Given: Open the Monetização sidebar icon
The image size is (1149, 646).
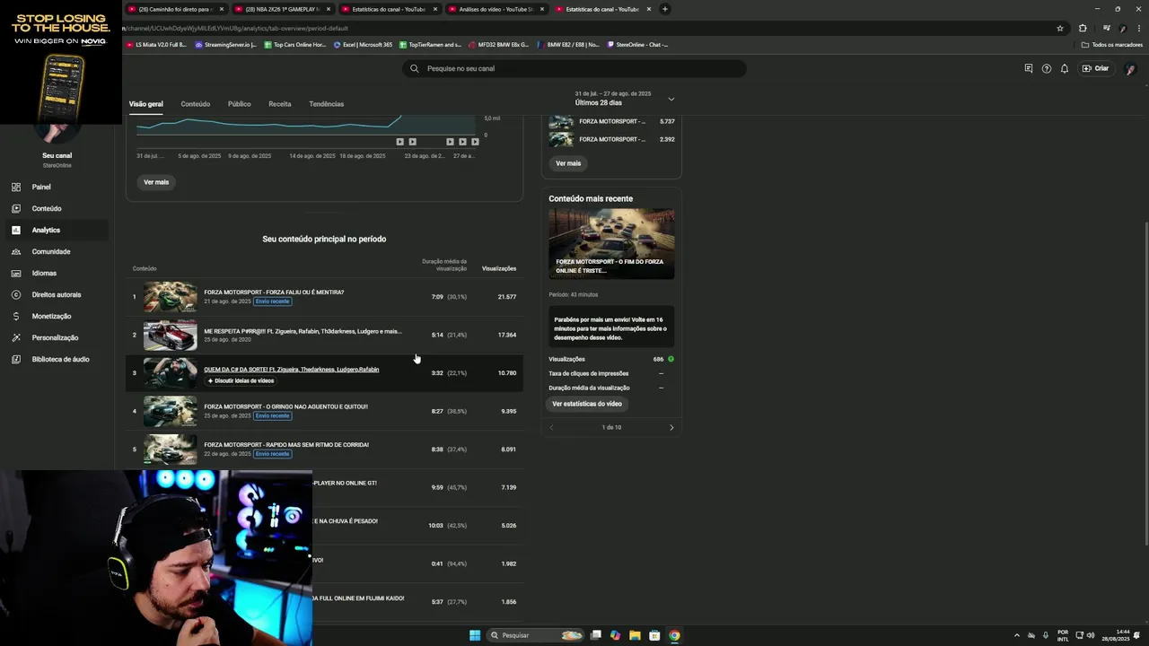Looking at the screenshot, I should click(16, 316).
